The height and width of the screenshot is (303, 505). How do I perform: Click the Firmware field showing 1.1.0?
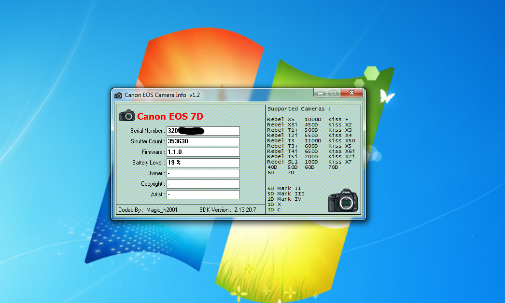(x=203, y=152)
